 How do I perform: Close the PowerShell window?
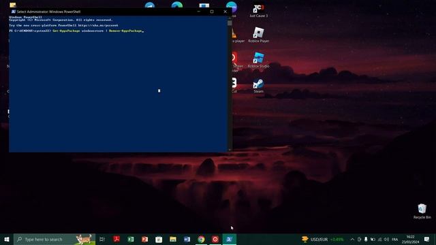[225, 12]
